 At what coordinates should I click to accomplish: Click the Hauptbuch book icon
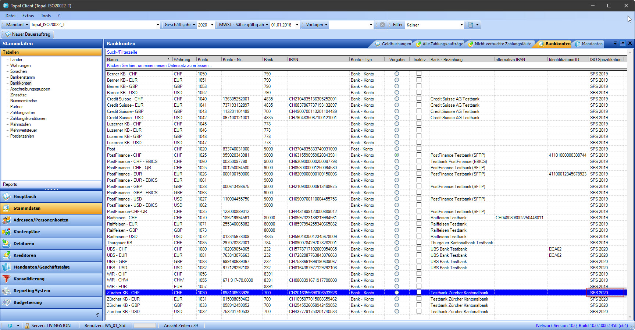(x=7, y=196)
